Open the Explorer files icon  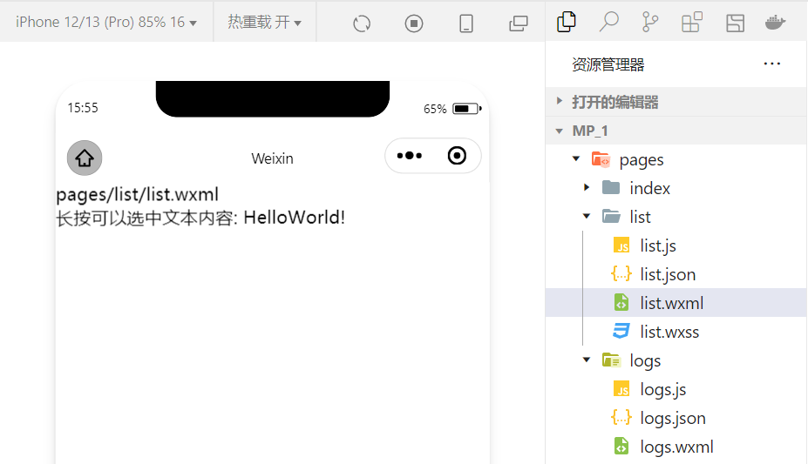(x=567, y=22)
